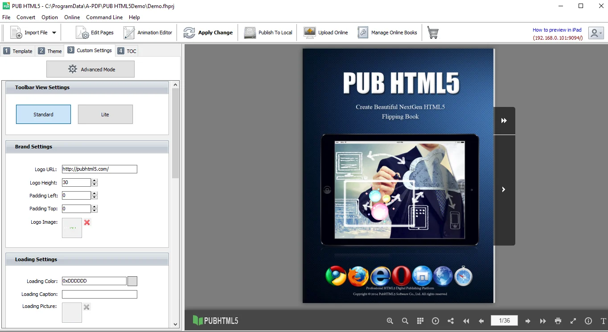Increase Padding Left with up arrow
Viewport: 608px width, 332px height.
(94, 193)
